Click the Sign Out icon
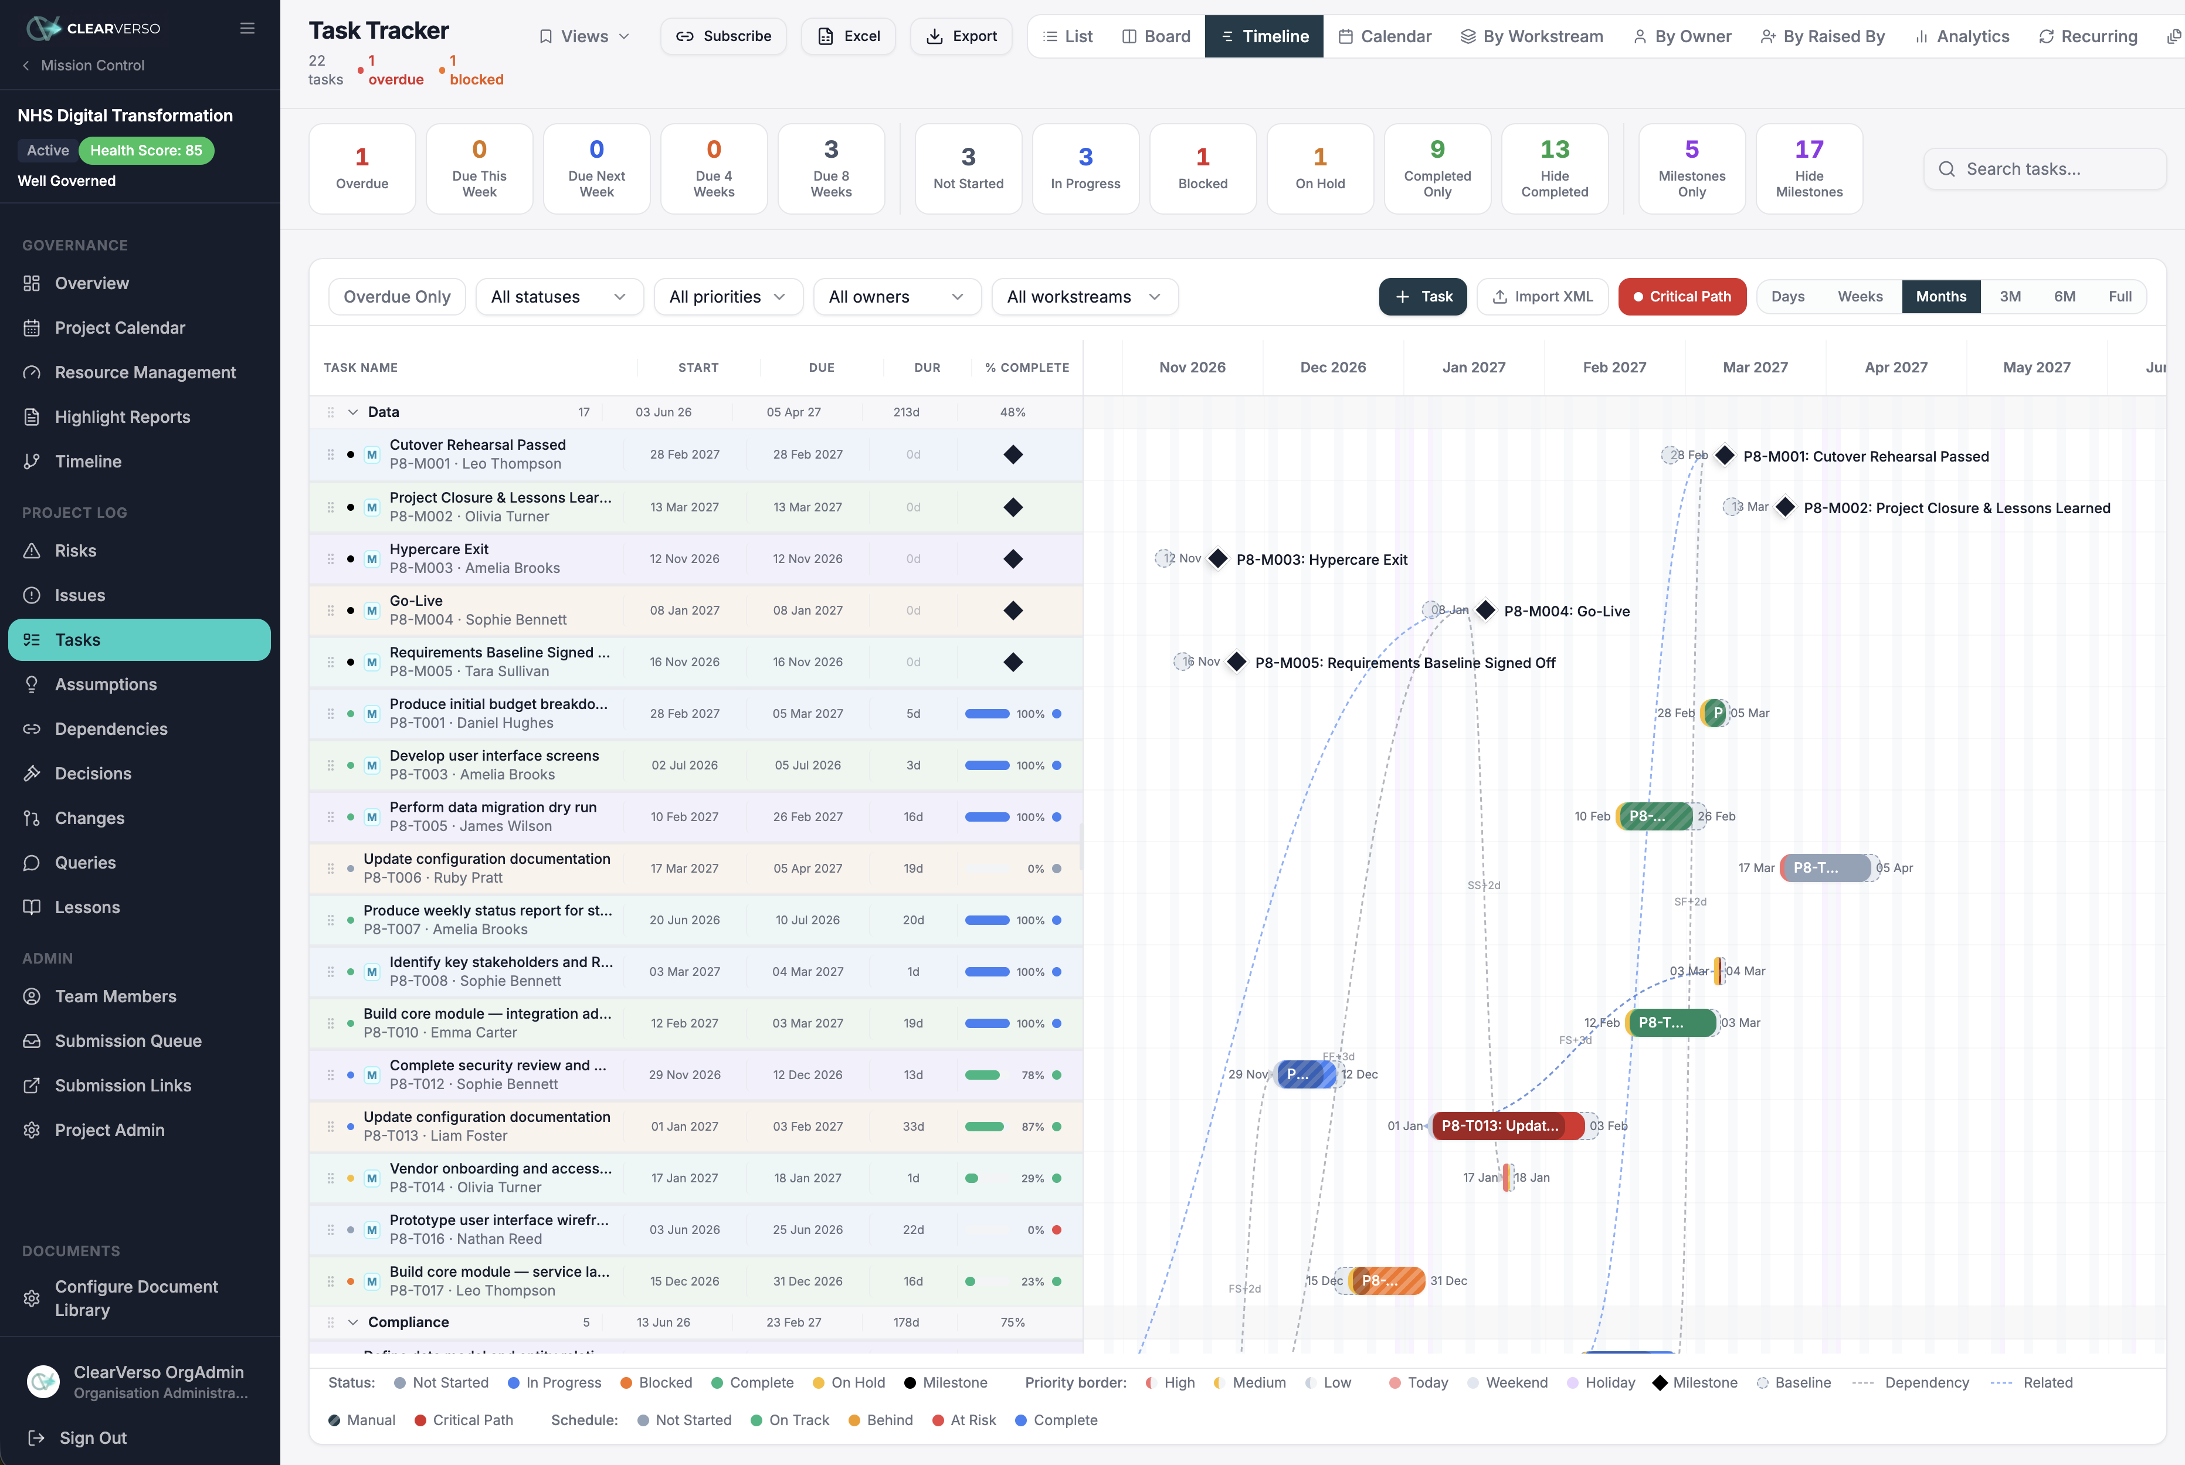Image resolution: width=2185 pixels, height=1465 pixels. pos(36,1438)
